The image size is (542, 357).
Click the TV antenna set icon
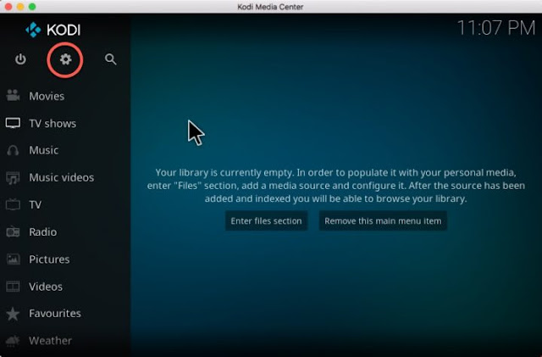click(x=13, y=204)
